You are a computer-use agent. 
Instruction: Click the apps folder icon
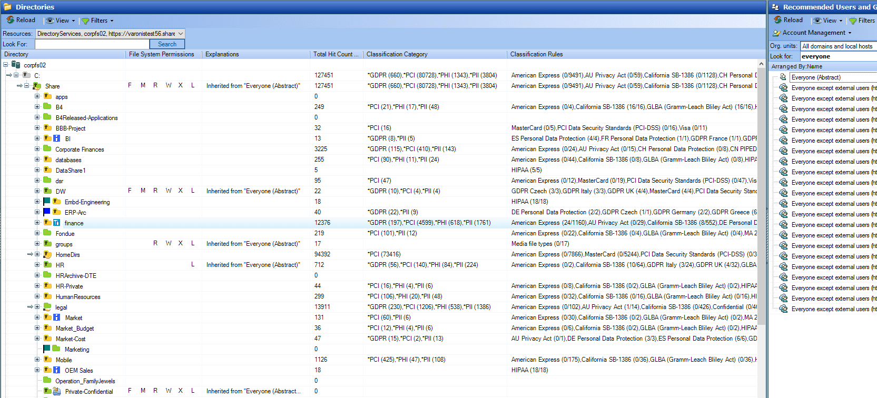47,96
